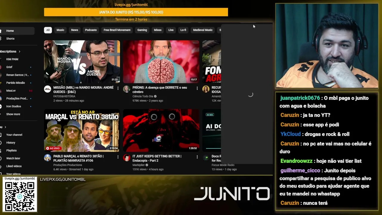Open options menu for PRÍONS video
Viewport: 382px width, 215px height.
(x=197, y=88)
